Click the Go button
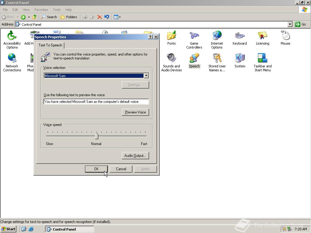Viewport: 311px width, 233px height. click(300, 24)
